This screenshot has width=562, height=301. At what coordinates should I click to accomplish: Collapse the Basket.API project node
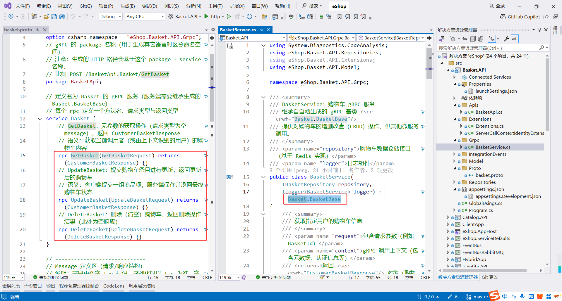[448, 70]
